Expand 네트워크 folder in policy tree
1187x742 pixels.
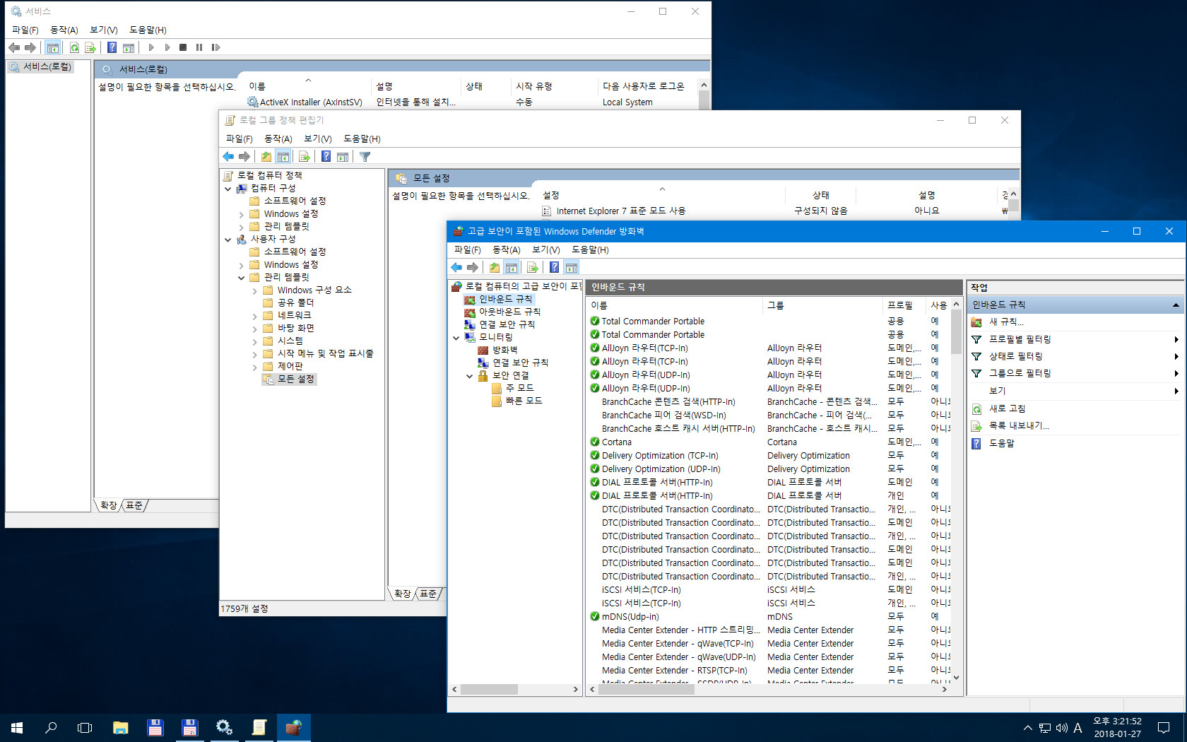click(254, 316)
